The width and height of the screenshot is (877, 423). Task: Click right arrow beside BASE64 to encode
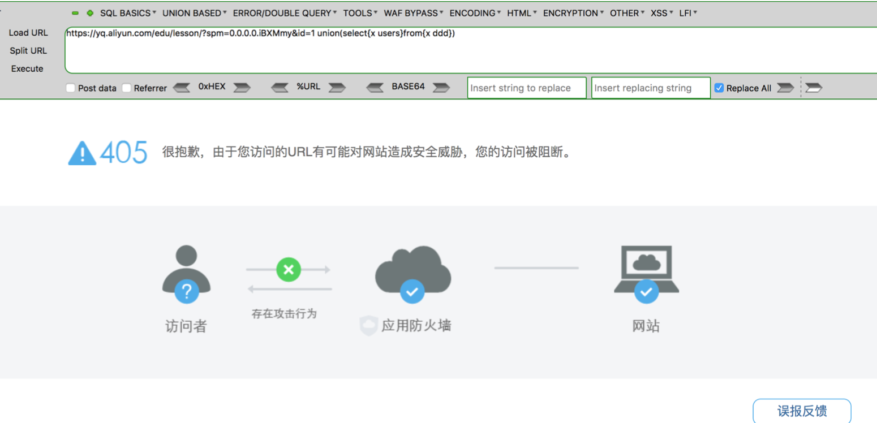(441, 88)
